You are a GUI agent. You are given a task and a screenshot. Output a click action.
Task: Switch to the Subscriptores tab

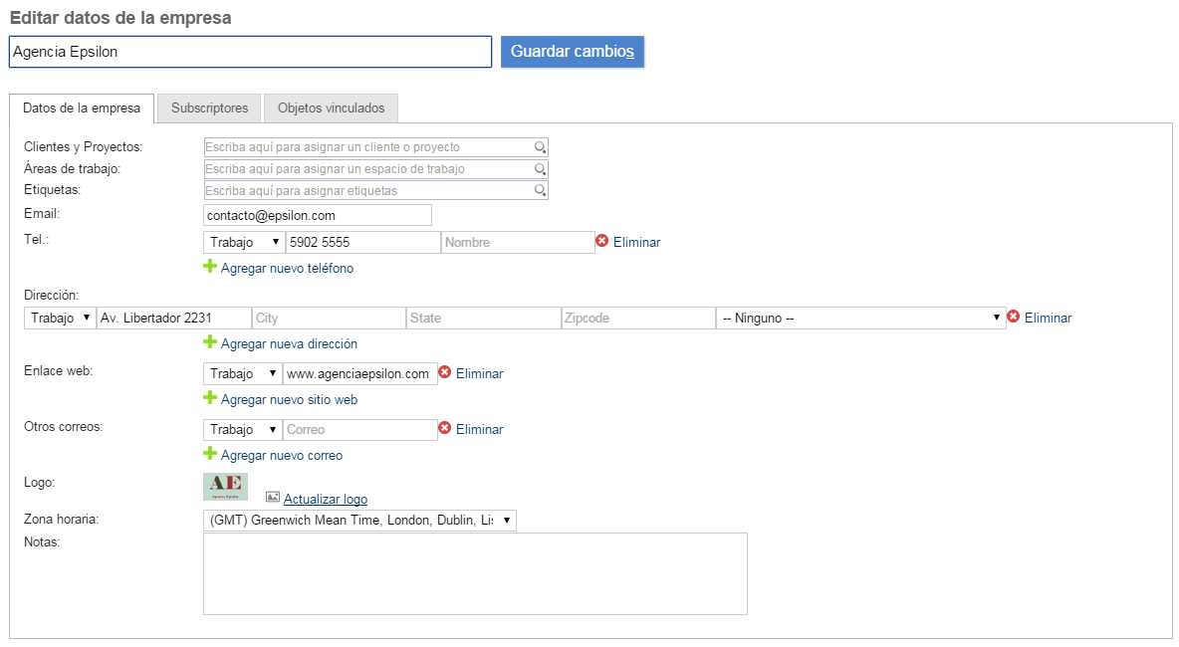click(209, 108)
